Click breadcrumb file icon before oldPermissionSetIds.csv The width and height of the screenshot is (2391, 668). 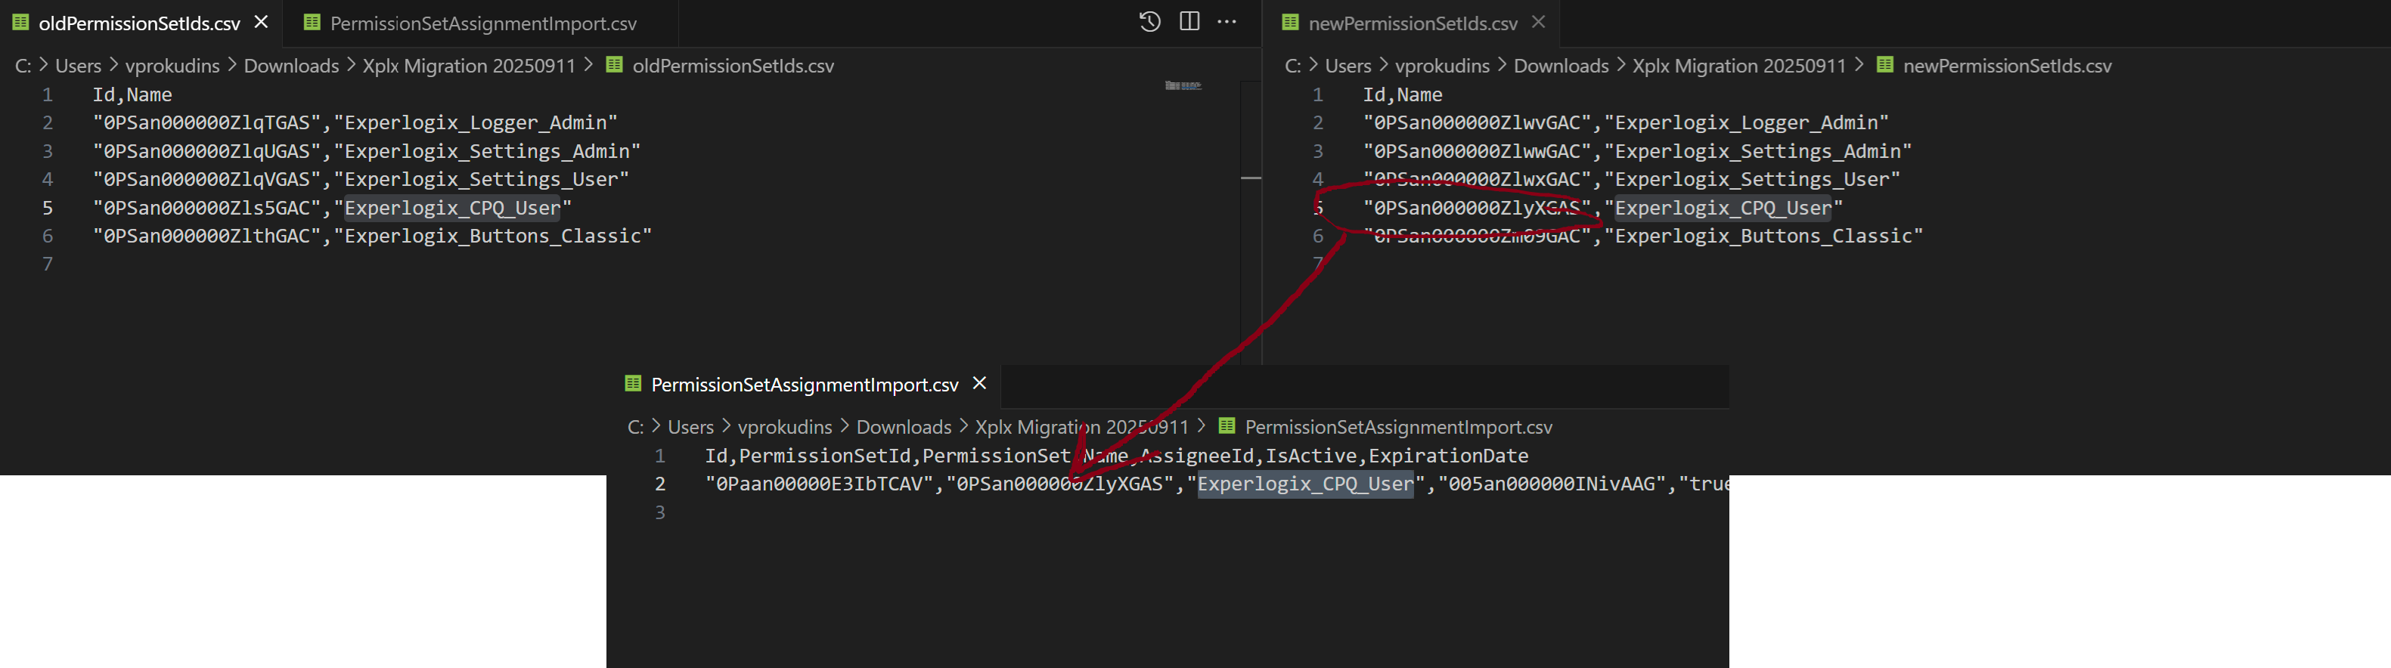(615, 64)
